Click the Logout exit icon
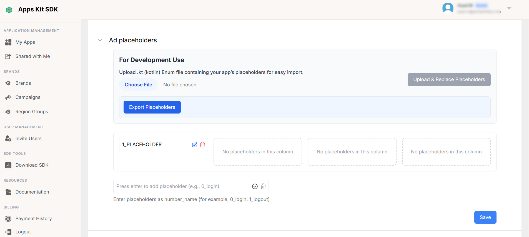529x237 pixels. [8, 232]
